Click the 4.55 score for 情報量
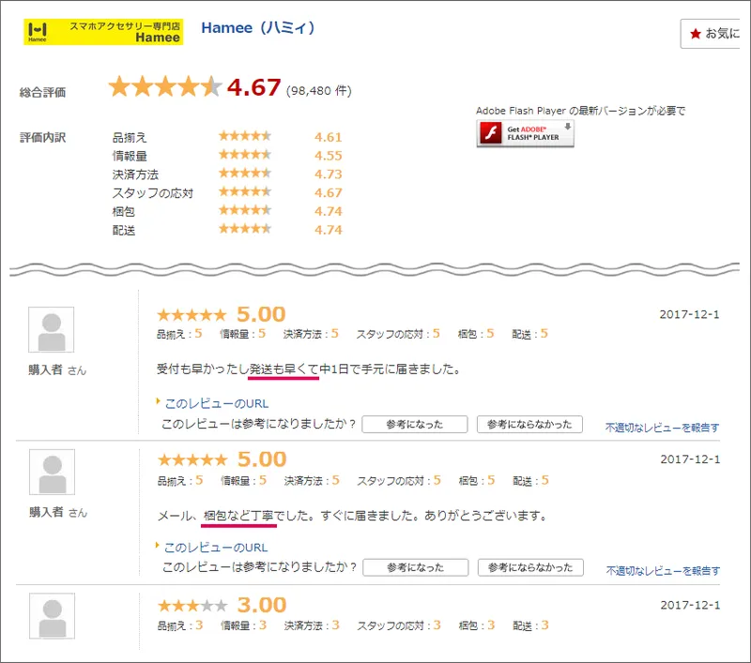Image resolution: width=751 pixels, height=663 pixels. pyautogui.click(x=328, y=156)
